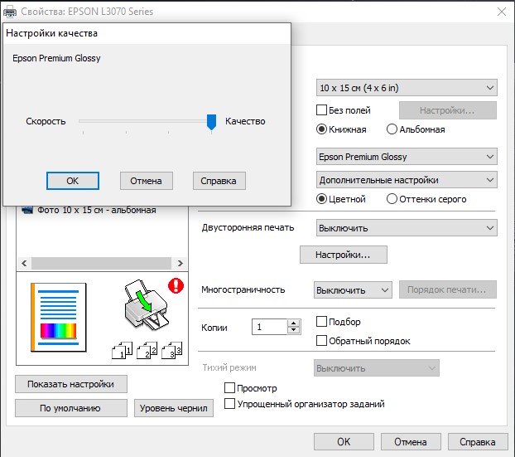Click the red exclamation warning icon

pyautogui.click(x=176, y=285)
